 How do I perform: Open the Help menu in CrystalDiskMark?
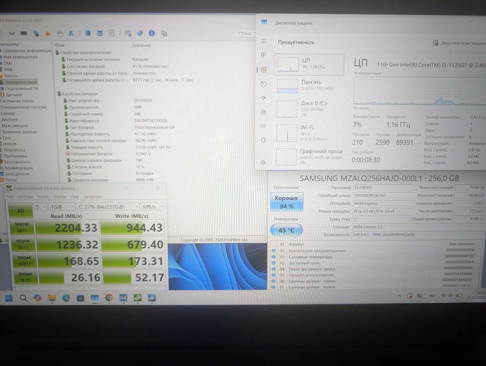[75, 197]
